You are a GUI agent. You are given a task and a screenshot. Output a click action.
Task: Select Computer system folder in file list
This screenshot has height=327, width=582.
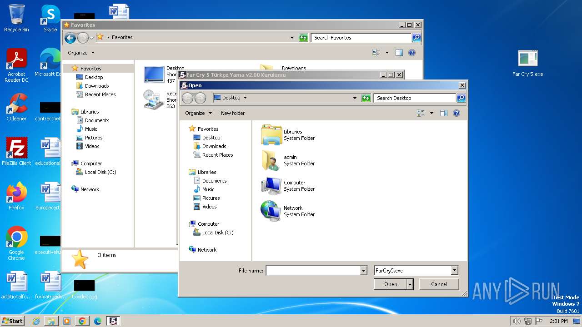(288, 186)
